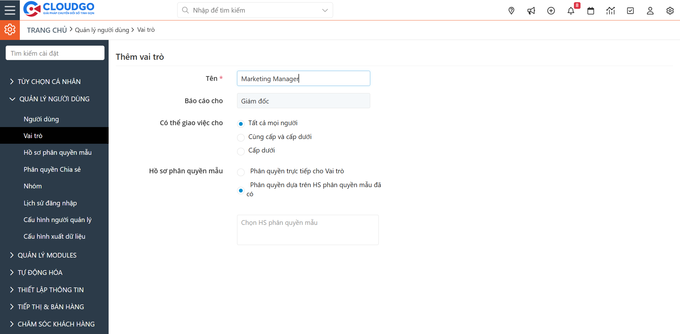Image resolution: width=680 pixels, height=334 pixels.
Task: Open the "Người dùng" sidebar item
Action: click(41, 119)
